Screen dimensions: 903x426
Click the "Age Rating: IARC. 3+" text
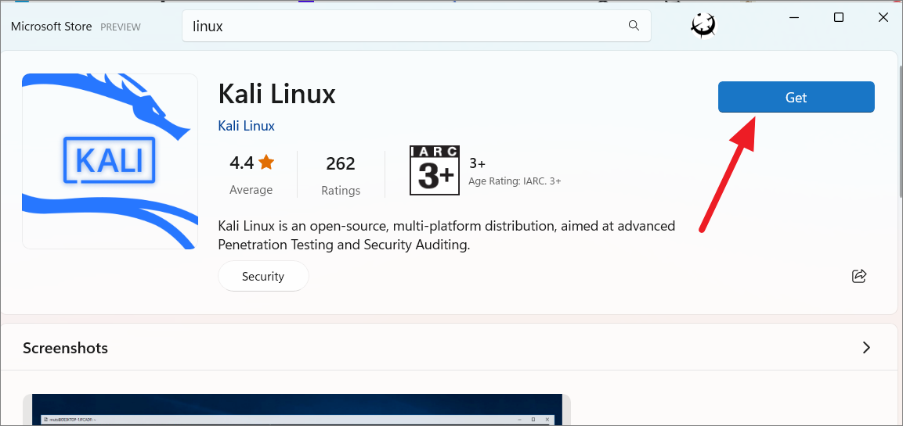click(x=515, y=181)
